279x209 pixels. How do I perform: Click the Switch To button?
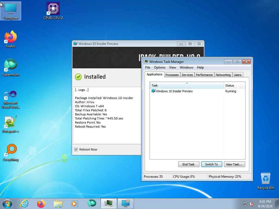[211, 164]
